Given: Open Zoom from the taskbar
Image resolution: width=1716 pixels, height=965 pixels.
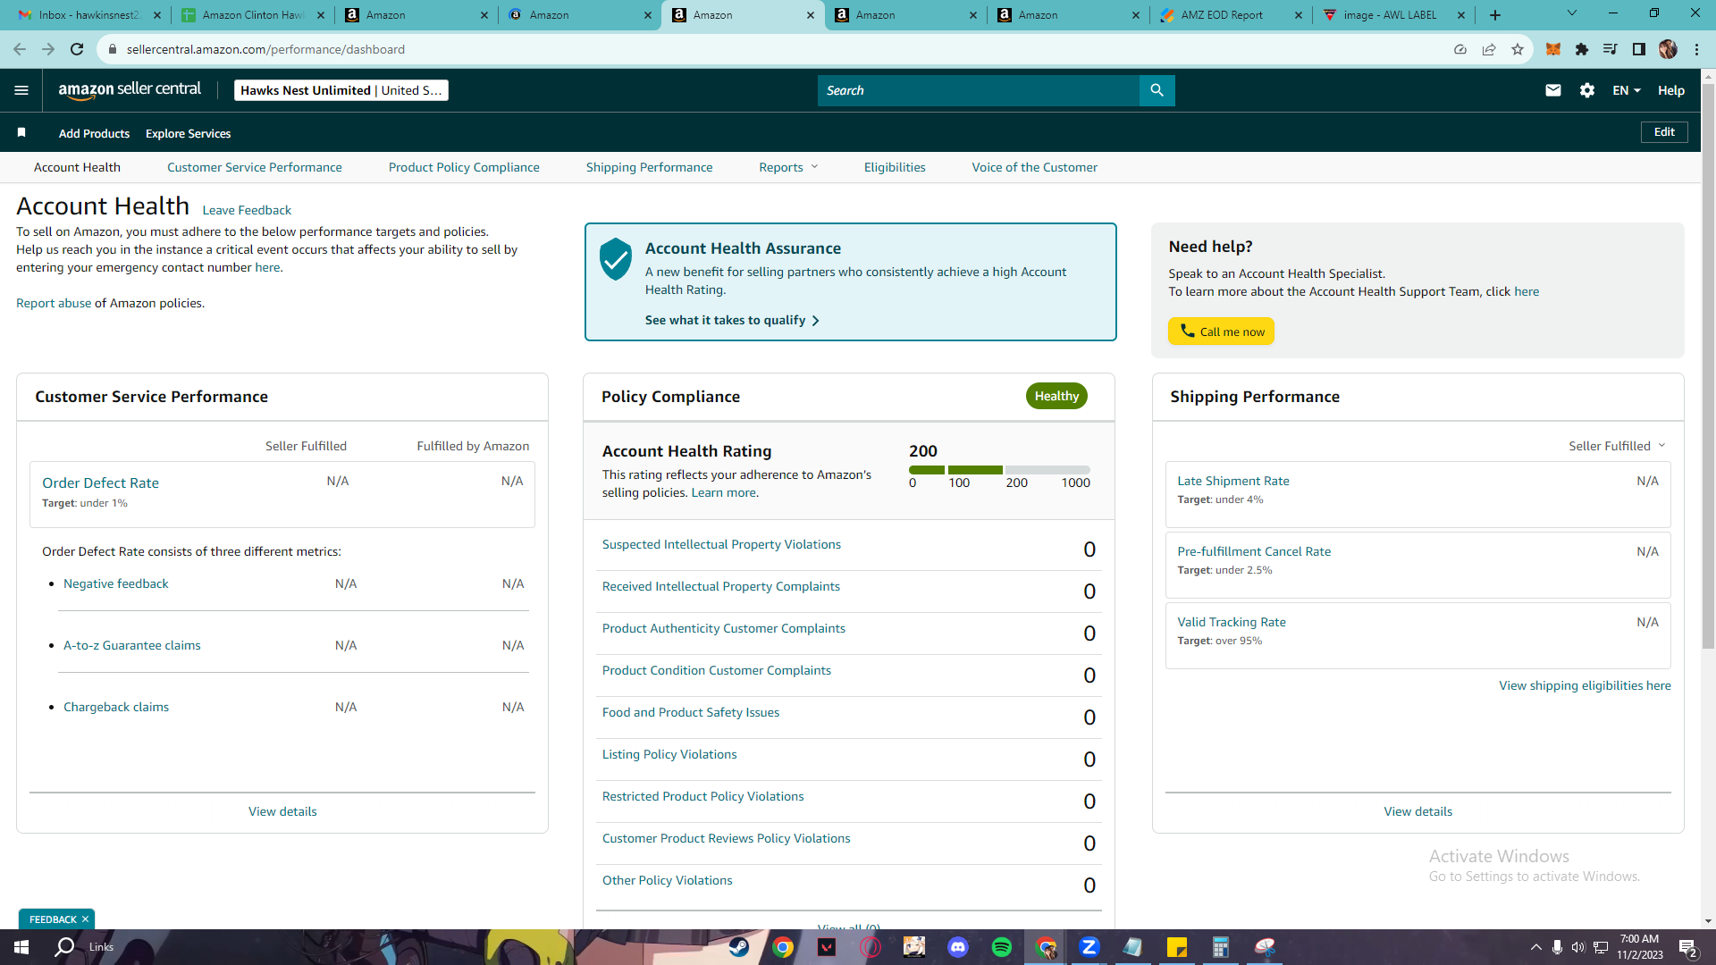Looking at the screenshot, I should point(1089,947).
